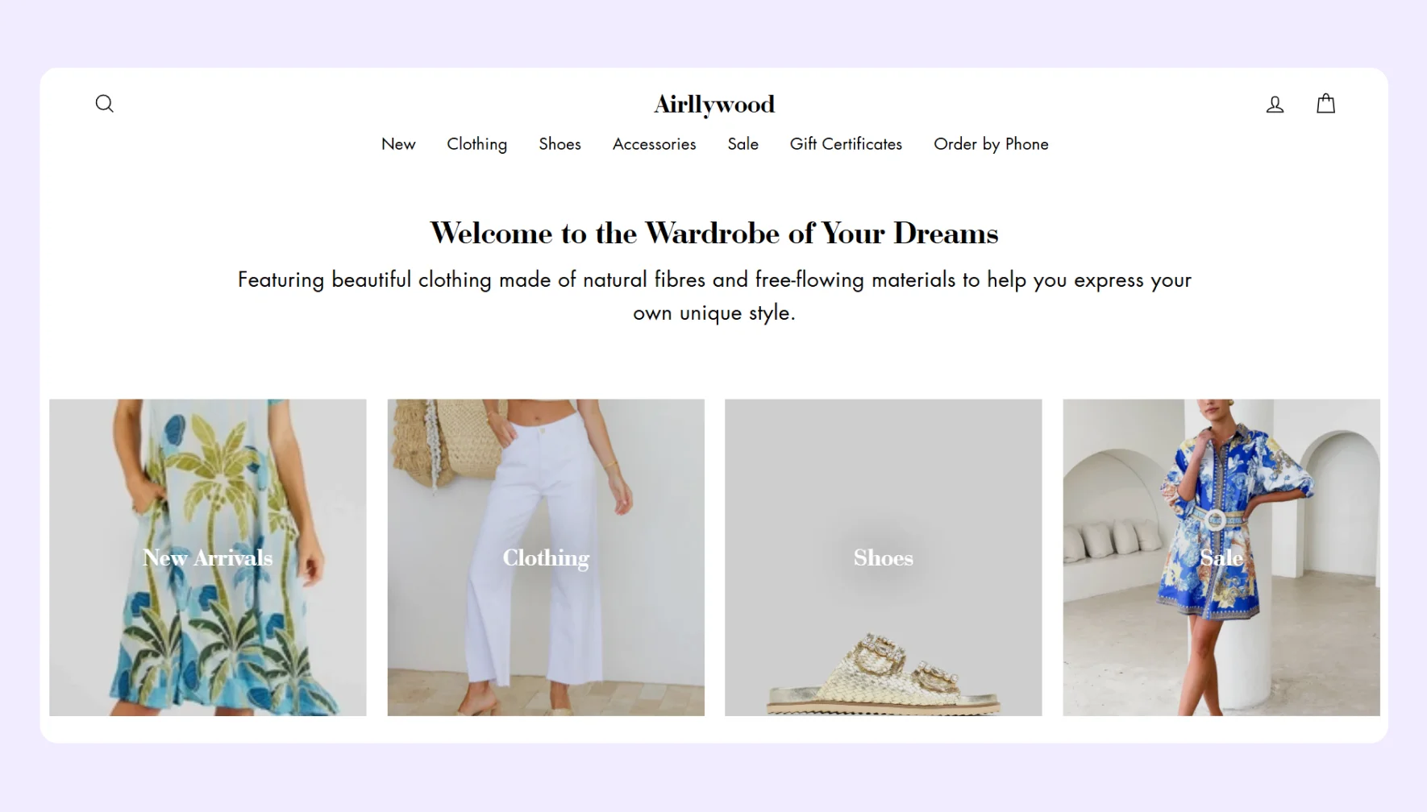Open the account profile icon
This screenshot has width=1427, height=812.
pos(1275,104)
